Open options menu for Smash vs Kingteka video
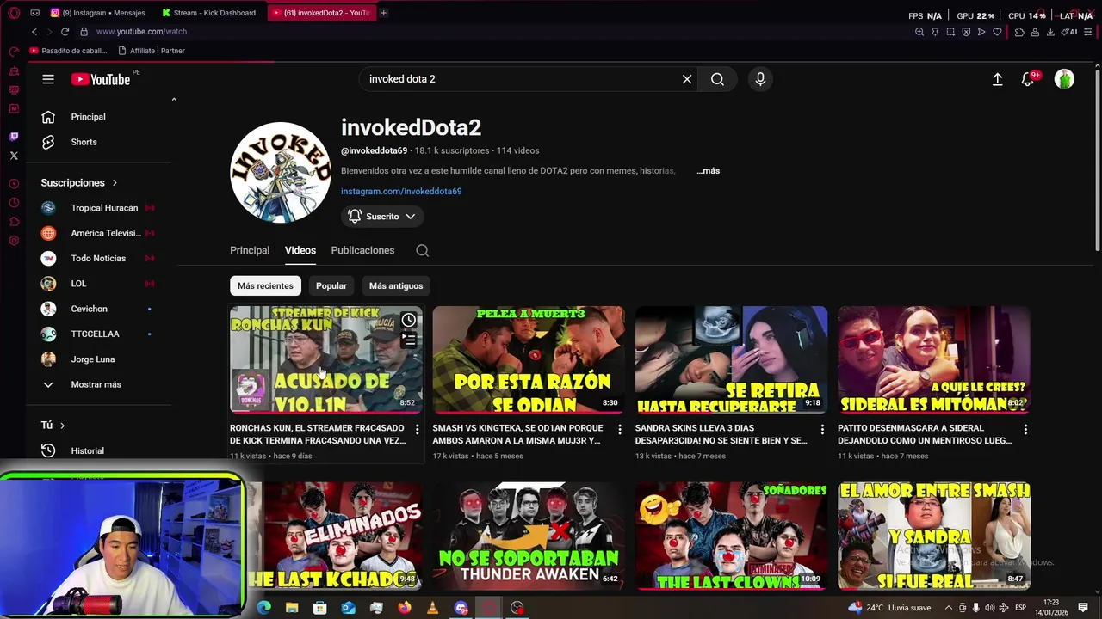Image resolution: width=1102 pixels, height=619 pixels. point(619,428)
